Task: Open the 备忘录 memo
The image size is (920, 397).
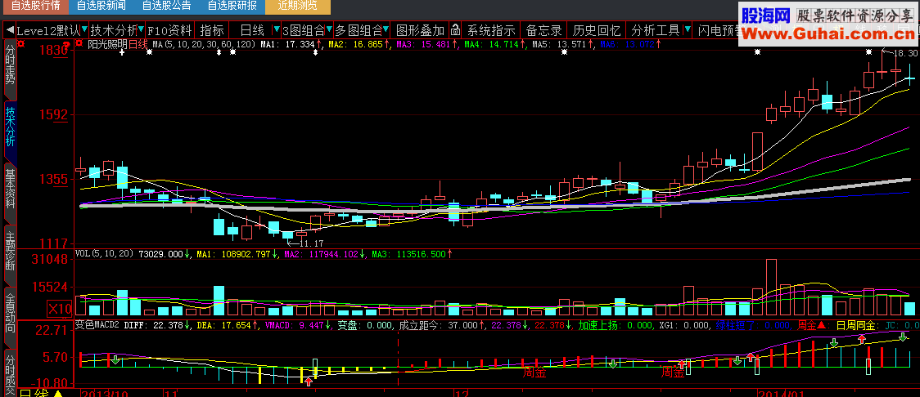Action: pyautogui.click(x=544, y=30)
